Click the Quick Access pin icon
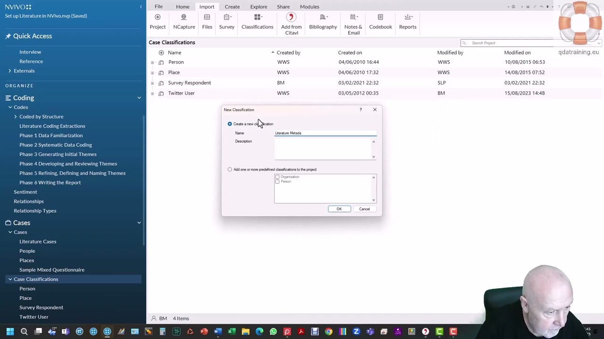 click(x=8, y=36)
